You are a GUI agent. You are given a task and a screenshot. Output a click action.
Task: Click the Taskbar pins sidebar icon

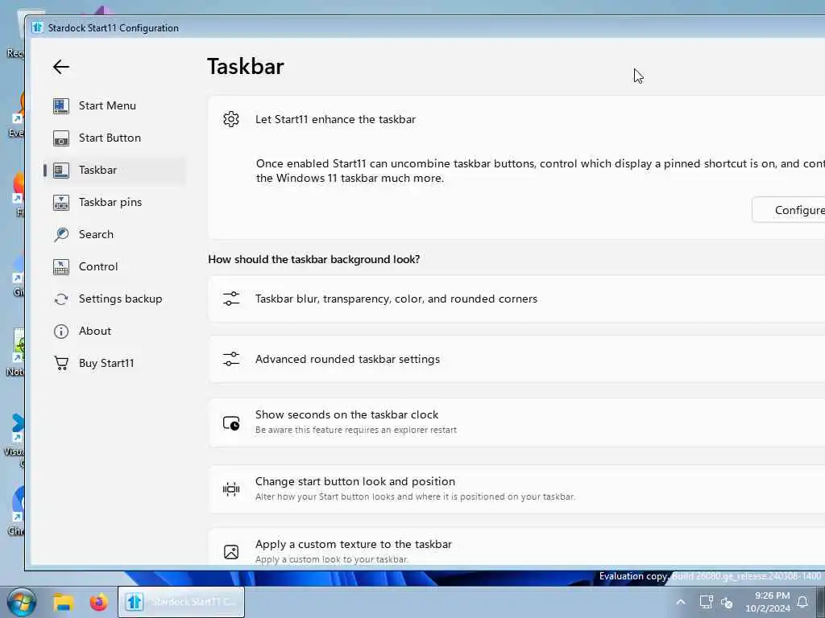(61, 202)
